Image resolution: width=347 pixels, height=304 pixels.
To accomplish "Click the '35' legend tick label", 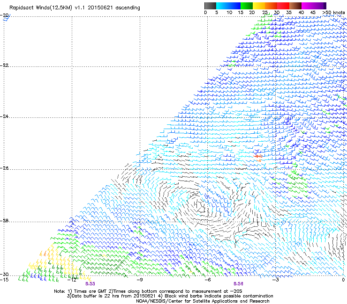I will click(x=289, y=13).
